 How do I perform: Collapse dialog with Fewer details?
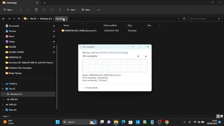pos(90,88)
